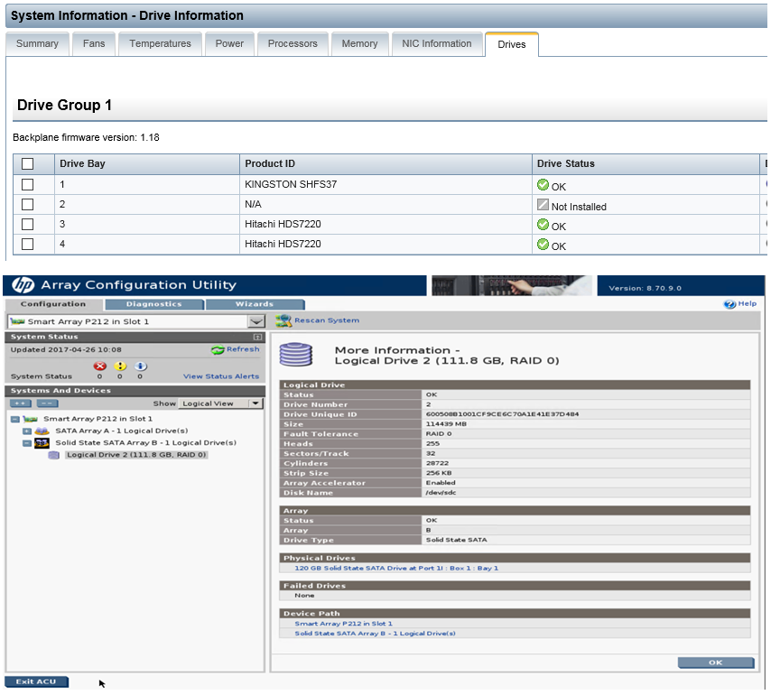Click the green OK status icon for bay 1
The image size is (771, 695).
543,185
